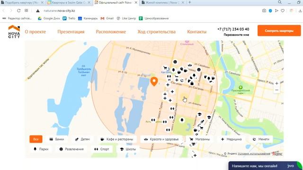Click the orange location pin on map
The width and height of the screenshot is (303, 170).
[x=154, y=81]
